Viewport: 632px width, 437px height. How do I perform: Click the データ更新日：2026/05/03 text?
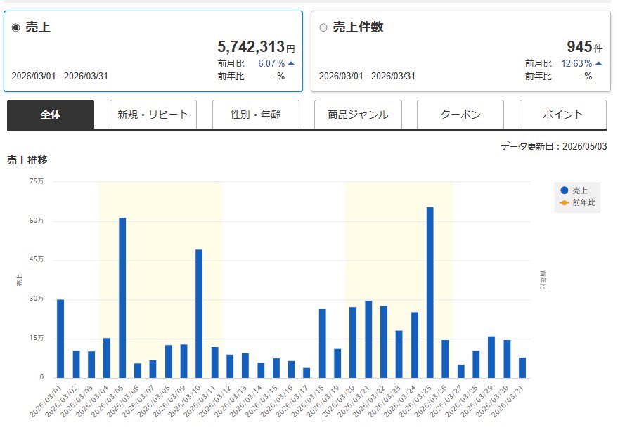pos(553,146)
